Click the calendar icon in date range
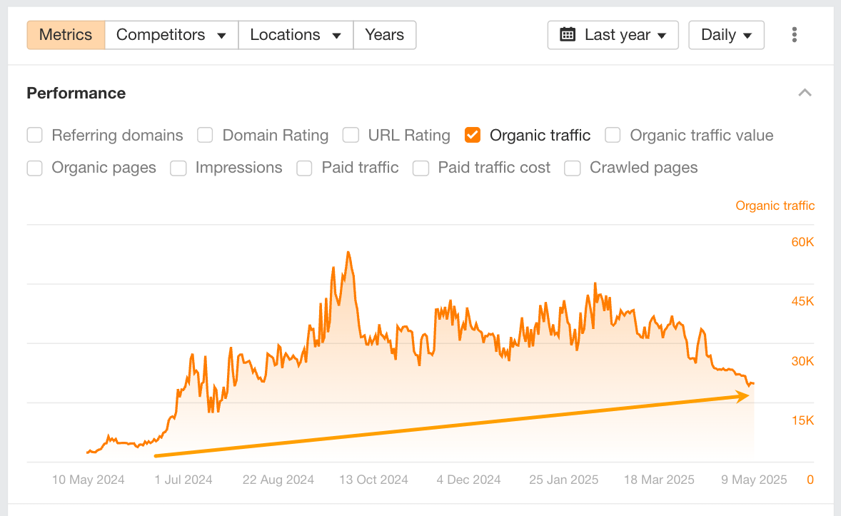Screen dimensions: 841x516 click(x=568, y=35)
